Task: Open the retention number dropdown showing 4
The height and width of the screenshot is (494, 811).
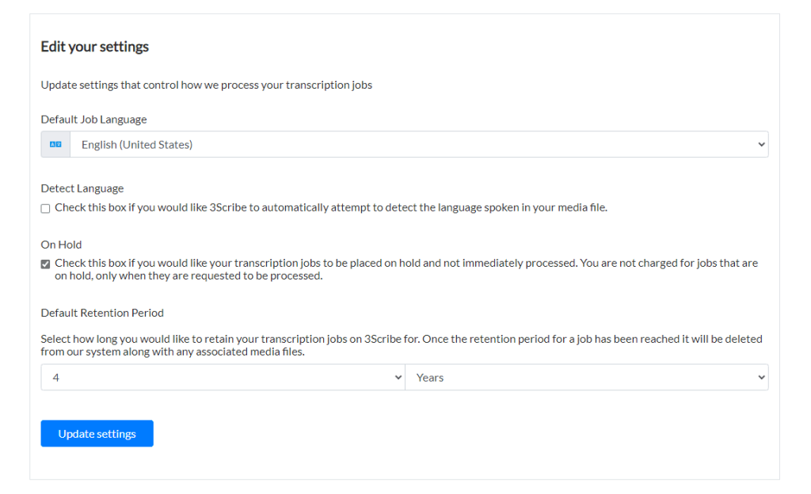Action: (x=223, y=378)
